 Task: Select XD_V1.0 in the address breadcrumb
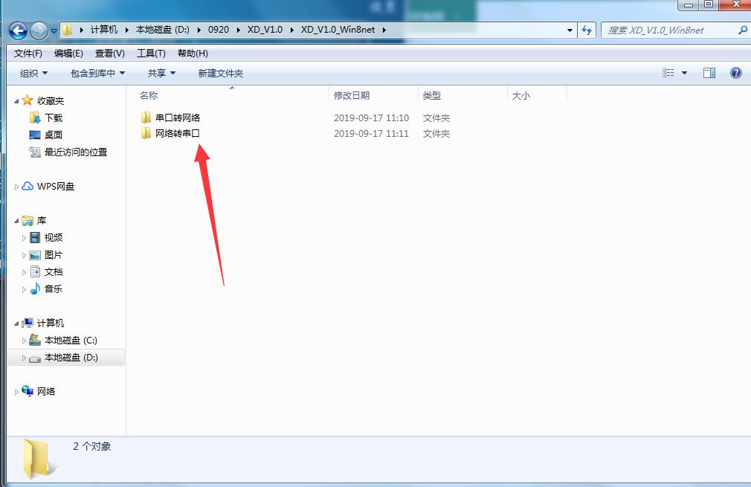[x=265, y=30]
